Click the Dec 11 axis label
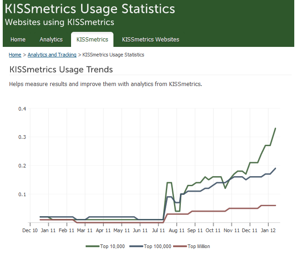This screenshot has width=297, height=254. [x=250, y=230]
